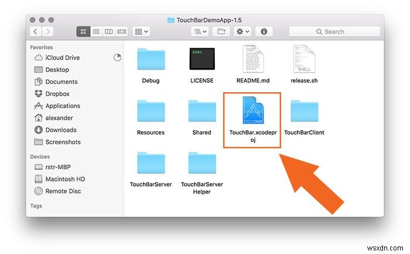The image size is (410, 254).
Task: Click the README.md file name label
Action: (x=253, y=81)
